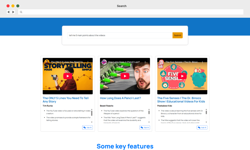This screenshot has width=250, height=150.
Task: Click the browser back arrow
Action: 8,12
